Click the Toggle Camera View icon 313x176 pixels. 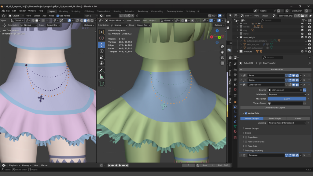point(222,57)
